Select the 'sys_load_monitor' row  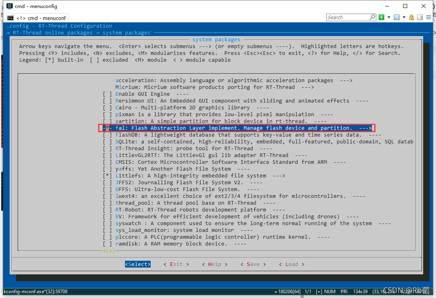coord(178,230)
